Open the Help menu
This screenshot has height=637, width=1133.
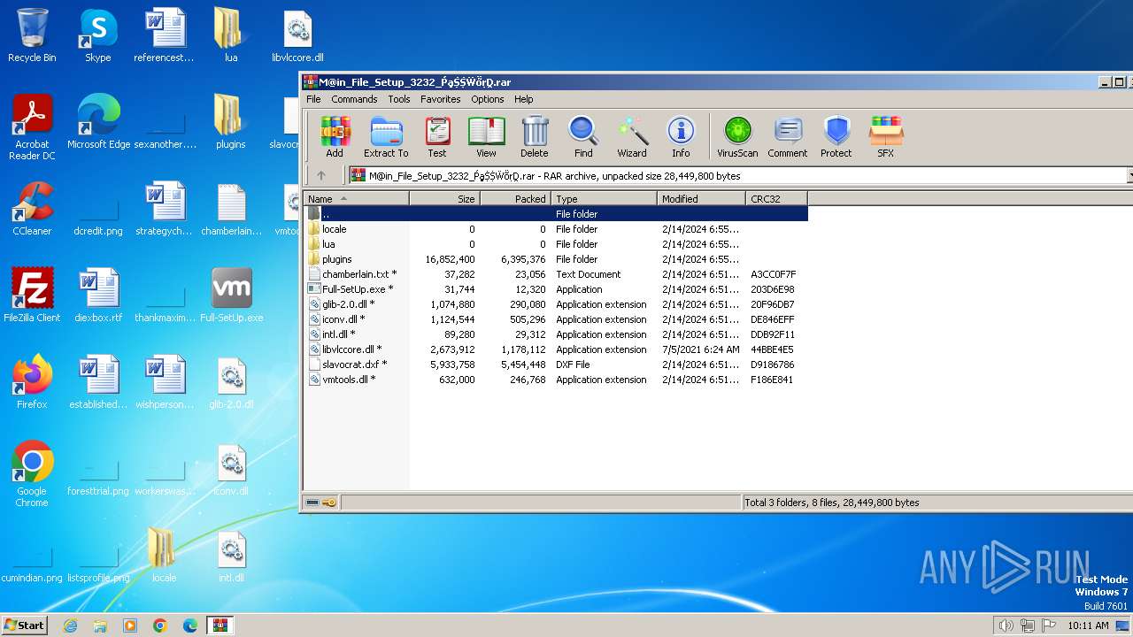click(x=524, y=99)
